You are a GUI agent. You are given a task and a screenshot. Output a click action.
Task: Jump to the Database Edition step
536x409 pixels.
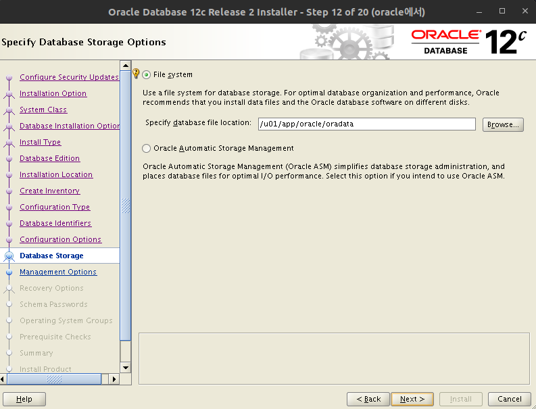pos(49,158)
